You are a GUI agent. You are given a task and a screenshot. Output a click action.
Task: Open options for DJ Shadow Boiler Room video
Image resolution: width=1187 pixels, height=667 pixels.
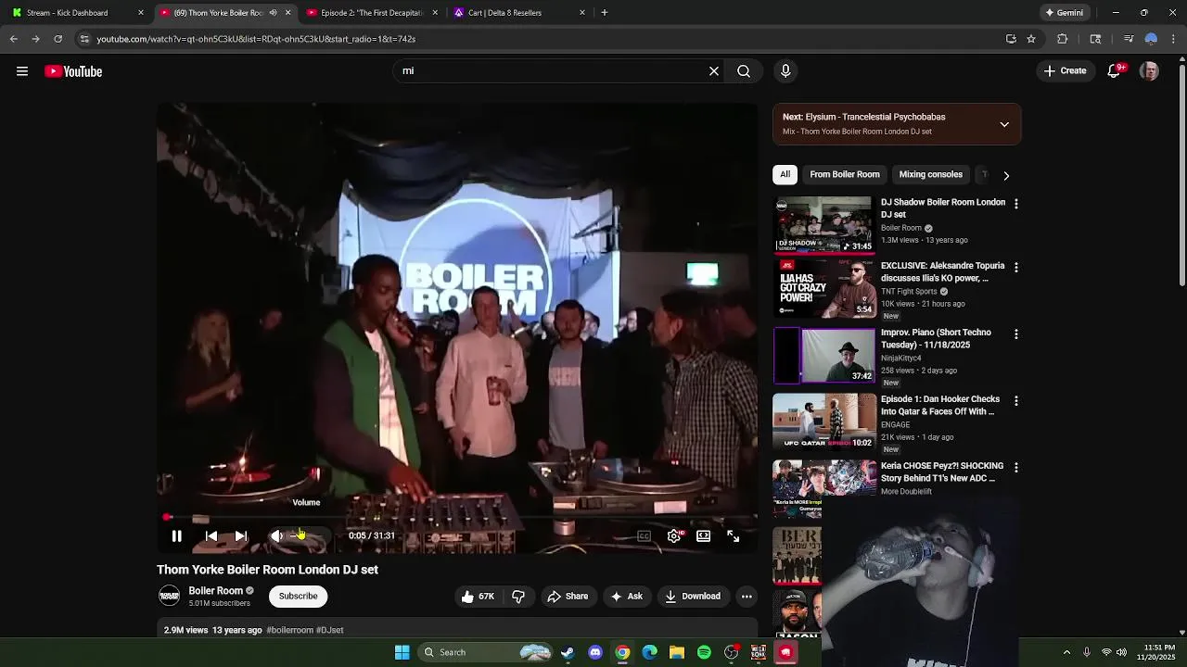click(x=1016, y=204)
